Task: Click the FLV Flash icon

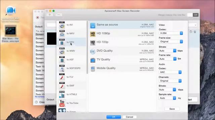Action: click(62, 77)
